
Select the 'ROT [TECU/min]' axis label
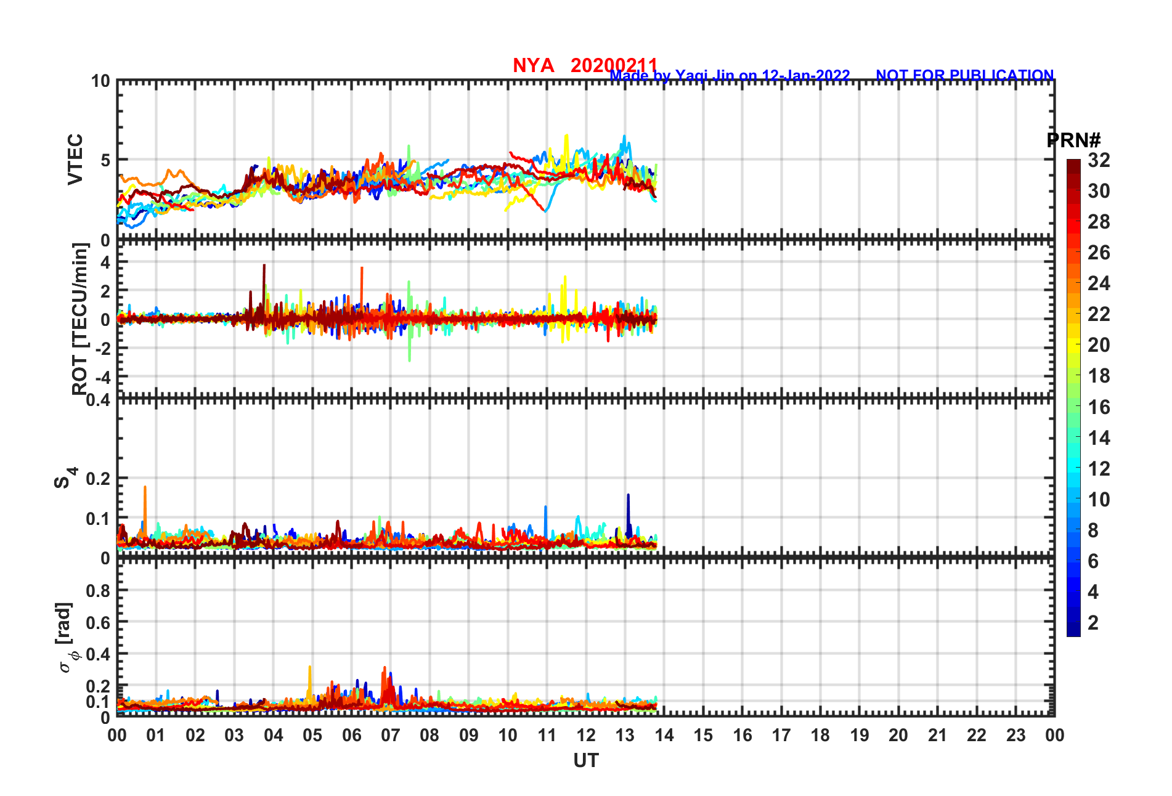click(x=79, y=319)
